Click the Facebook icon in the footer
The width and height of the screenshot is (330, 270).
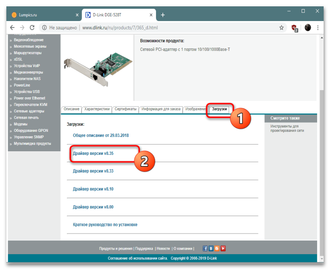click(205, 249)
